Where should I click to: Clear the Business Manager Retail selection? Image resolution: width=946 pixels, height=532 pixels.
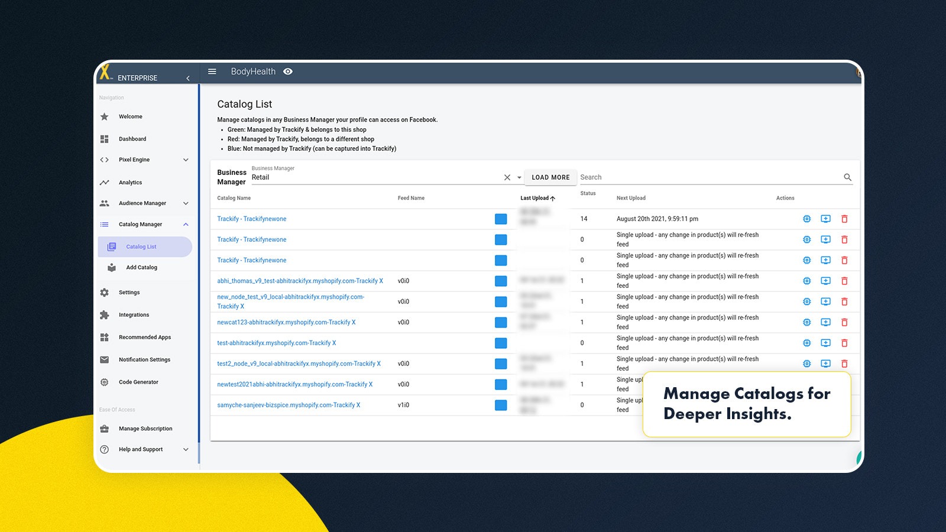(x=507, y=177)
